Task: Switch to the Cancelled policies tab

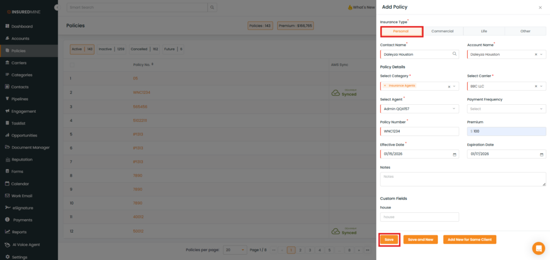Action: pyautogui.click(x=144, y=49)
